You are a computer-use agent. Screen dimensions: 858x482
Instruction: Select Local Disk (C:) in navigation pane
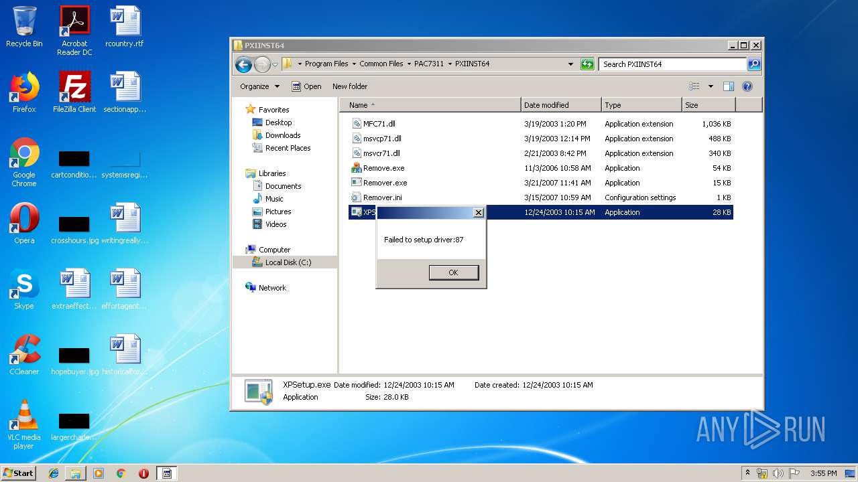288,262
